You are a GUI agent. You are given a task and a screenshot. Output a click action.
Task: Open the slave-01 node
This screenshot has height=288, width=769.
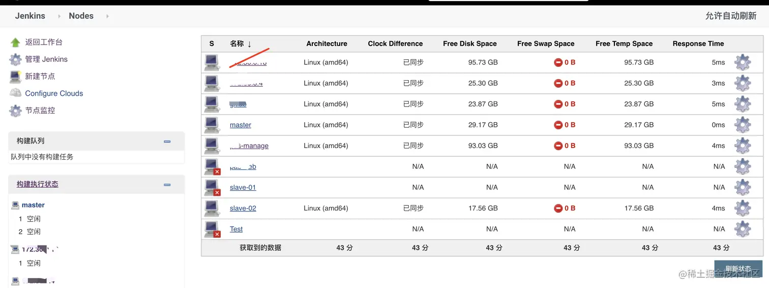tap(243, 187)
